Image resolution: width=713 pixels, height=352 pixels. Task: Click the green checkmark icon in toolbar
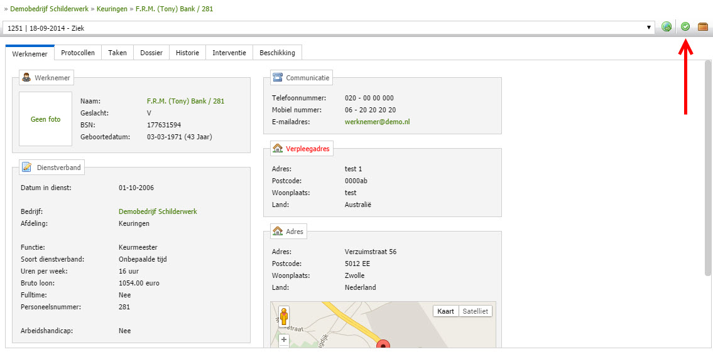685,27
